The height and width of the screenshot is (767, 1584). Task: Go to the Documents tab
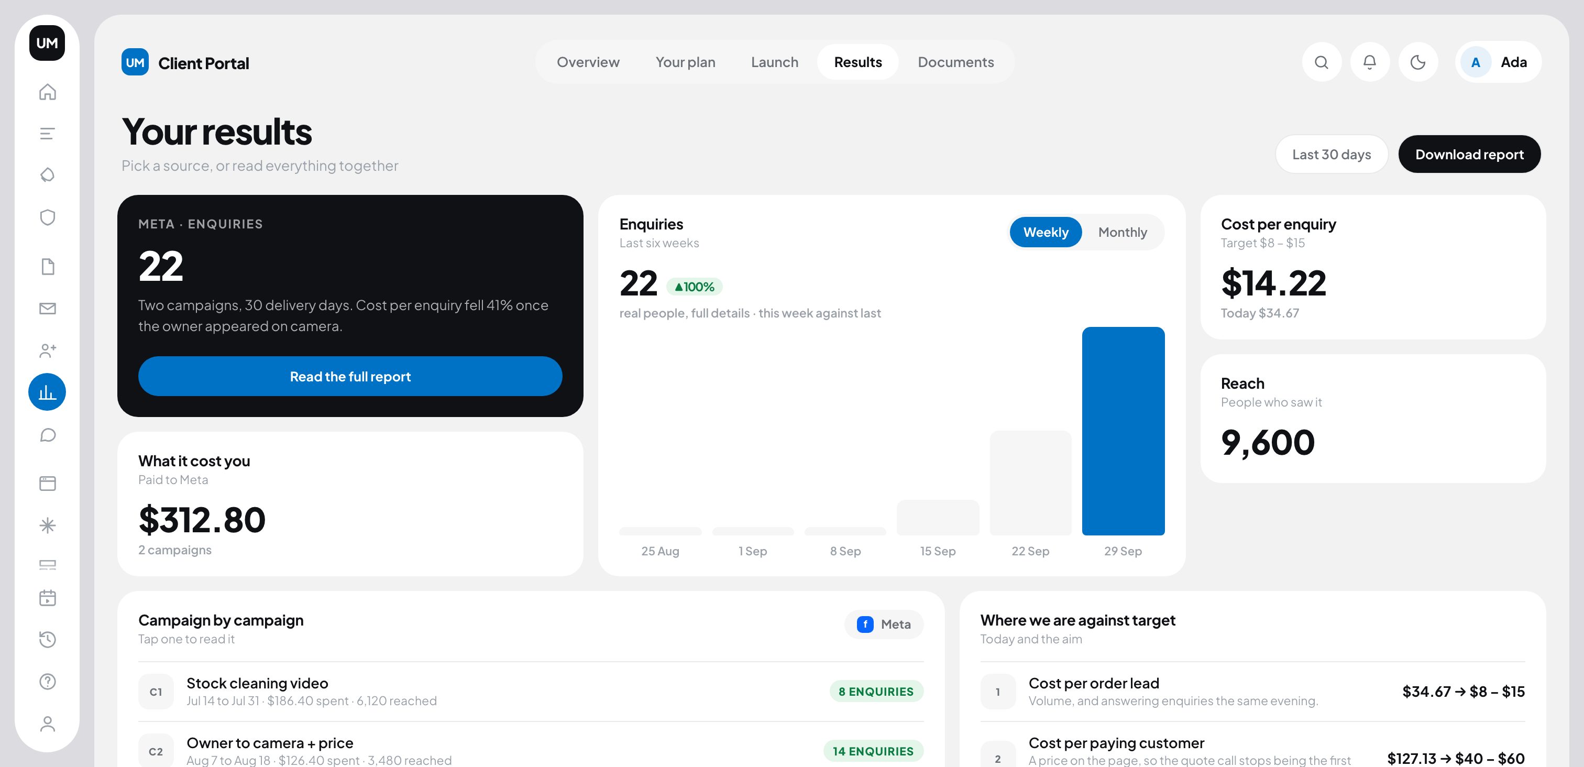click(955, 62)
